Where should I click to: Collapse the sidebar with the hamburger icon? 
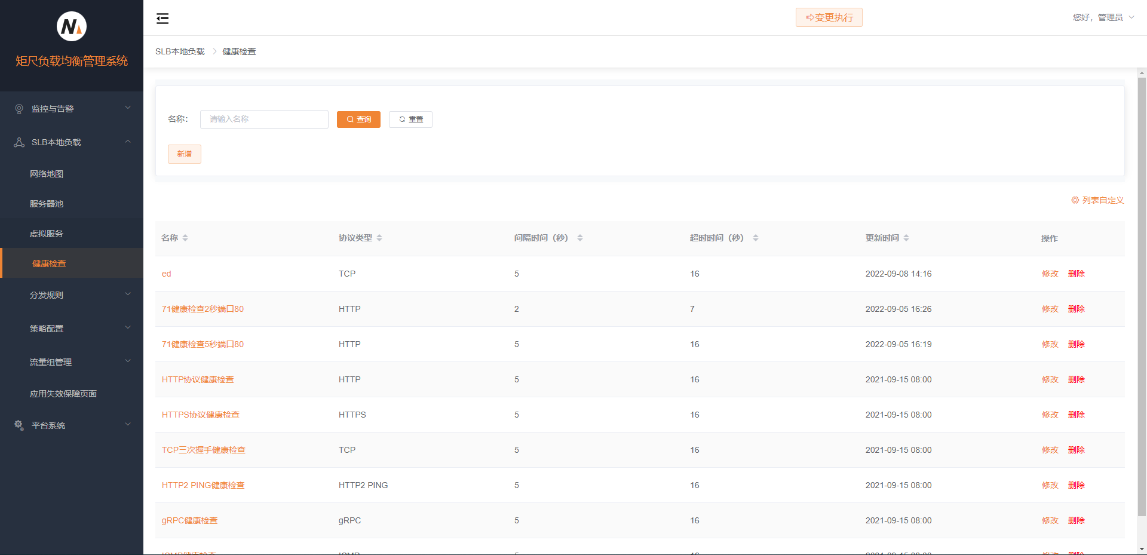pyautogui.click(x=162, y=19)
